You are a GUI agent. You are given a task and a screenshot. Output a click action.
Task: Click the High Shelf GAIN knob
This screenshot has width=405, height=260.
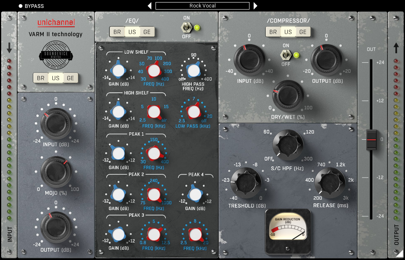(x=119, y=111)
